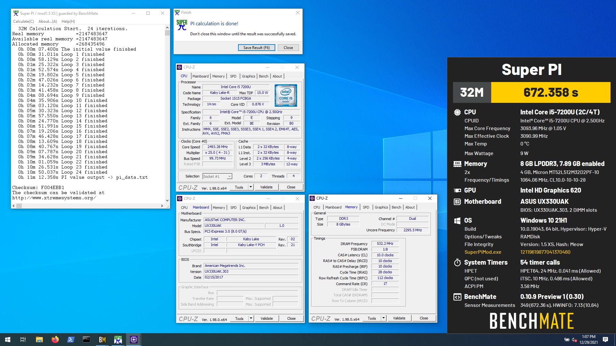Click Tools button in Memory CPU-Z window
616x346 pixels.
tap(372, 318)
